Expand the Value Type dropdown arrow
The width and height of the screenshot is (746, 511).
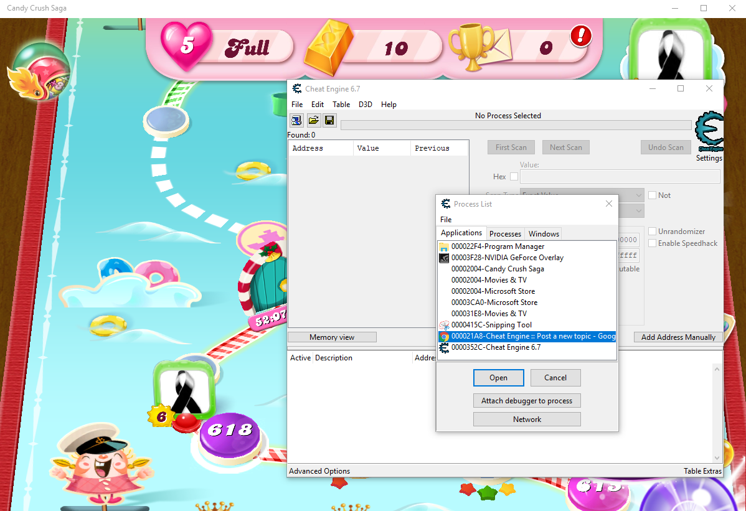(x=638, y=212)
